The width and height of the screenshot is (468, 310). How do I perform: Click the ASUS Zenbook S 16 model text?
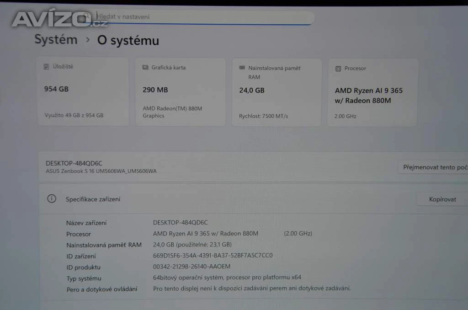(x=101, y=171)
